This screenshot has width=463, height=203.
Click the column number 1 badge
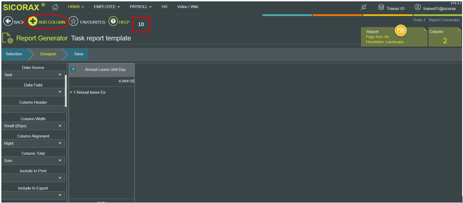tap(73, 70)
